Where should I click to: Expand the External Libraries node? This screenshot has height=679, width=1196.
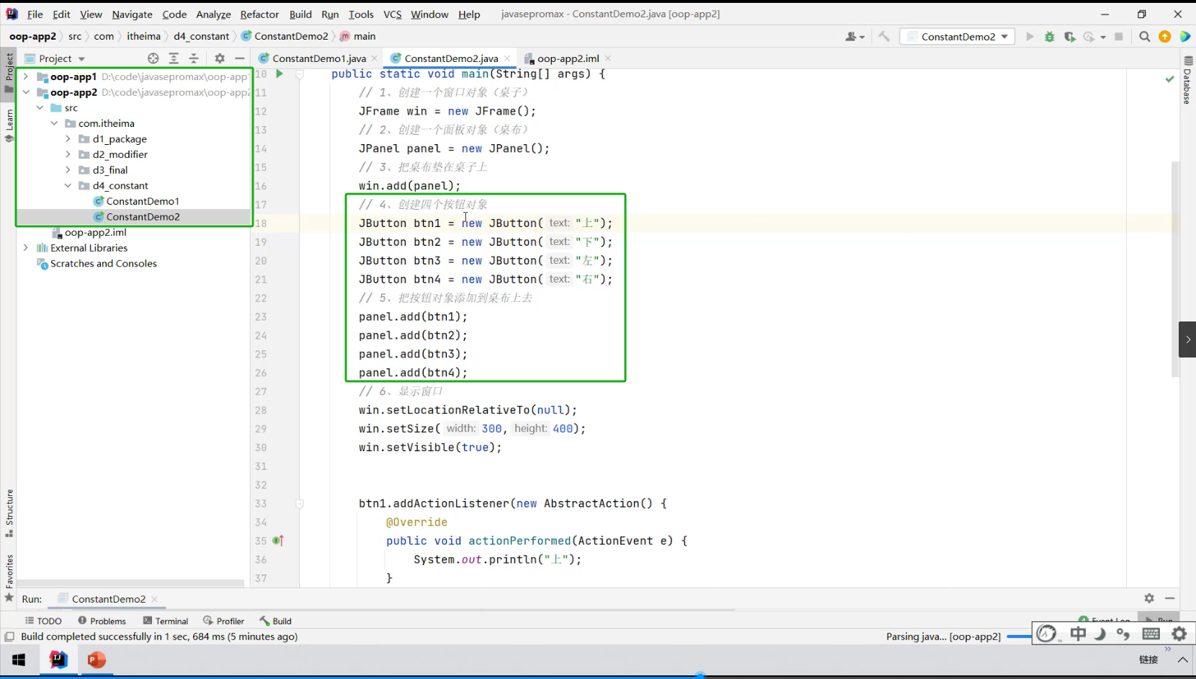click(26, 248)
